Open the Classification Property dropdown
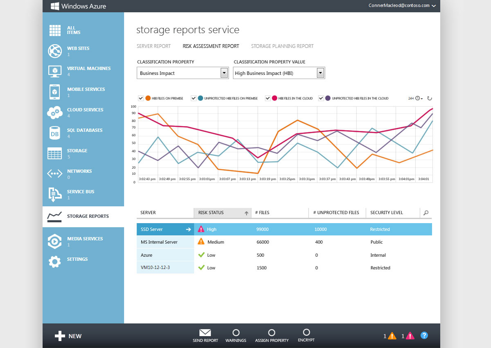 (182, 73)
